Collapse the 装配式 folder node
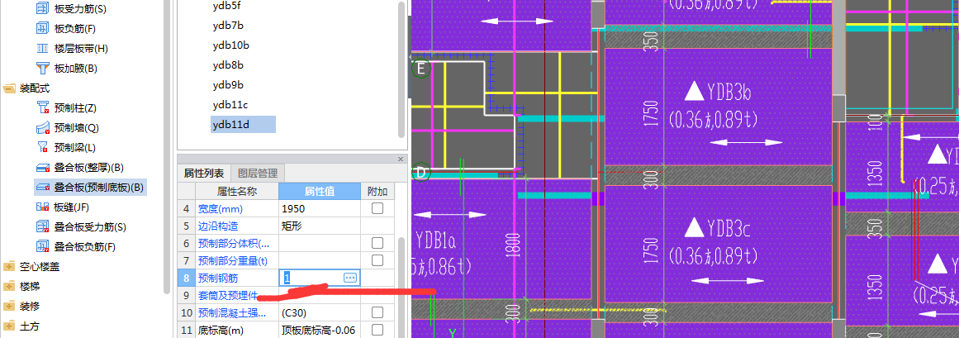 [x=9, y=88]
